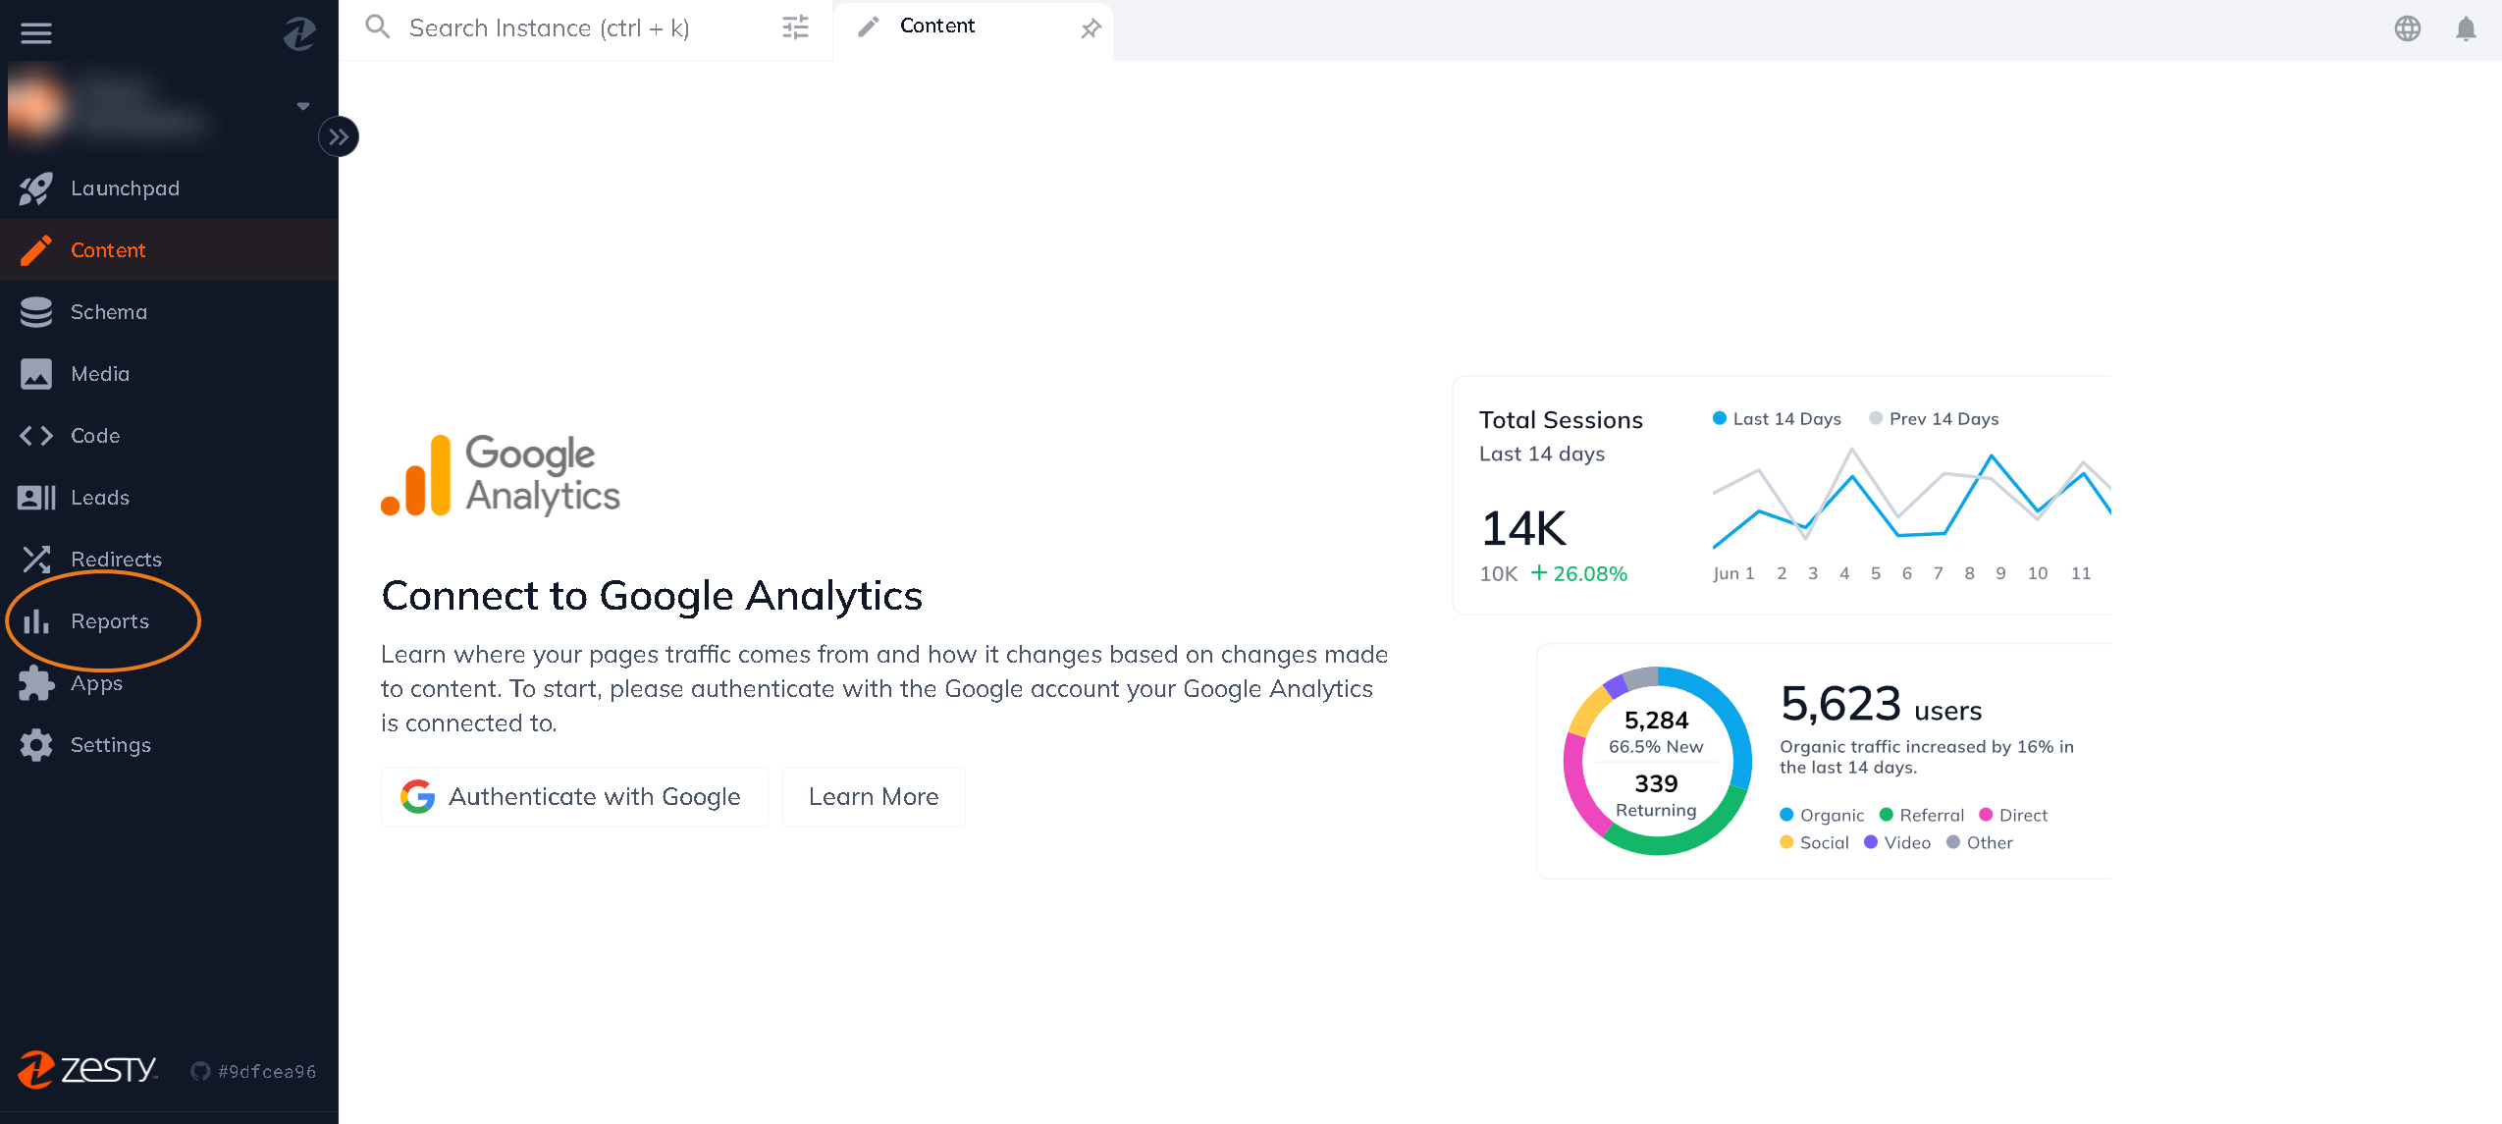Click the Connect to Google Analytics heading

coord(652,596)
